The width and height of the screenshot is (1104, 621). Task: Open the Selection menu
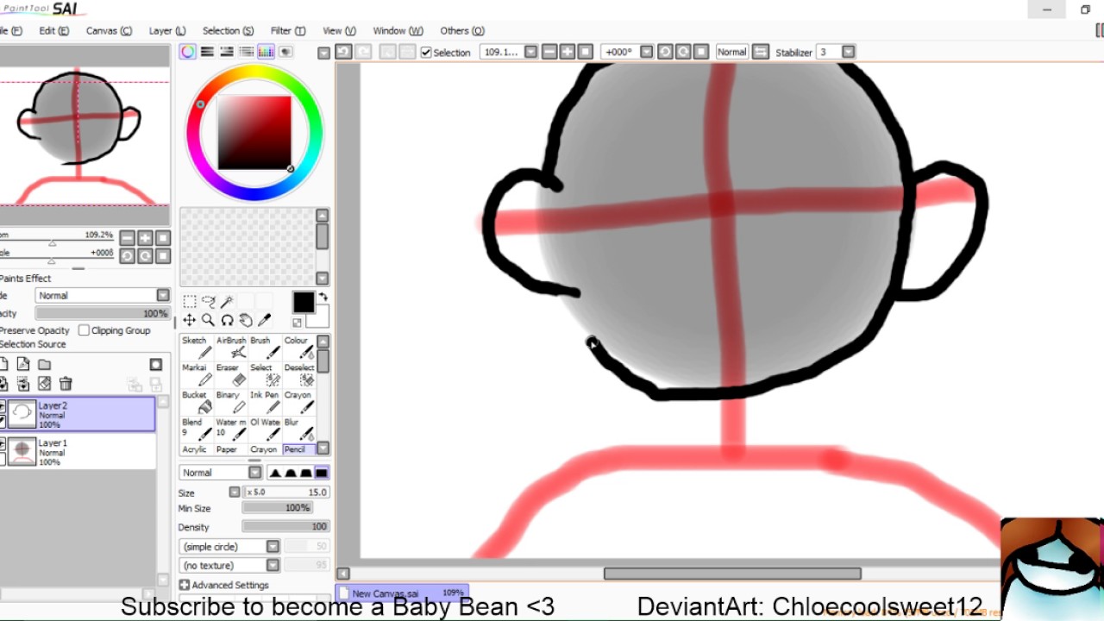click(x=228, y=30)
